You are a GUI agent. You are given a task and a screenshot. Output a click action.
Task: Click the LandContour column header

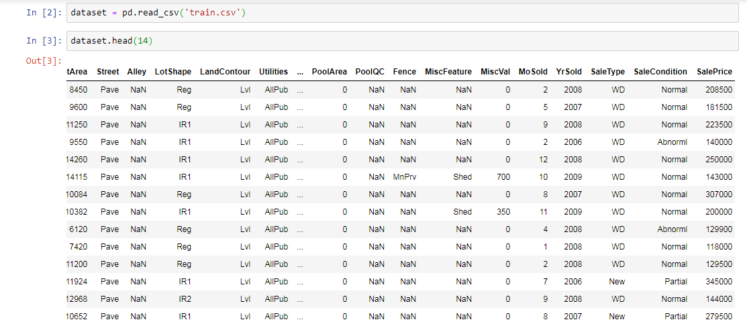tap(225, 72)
